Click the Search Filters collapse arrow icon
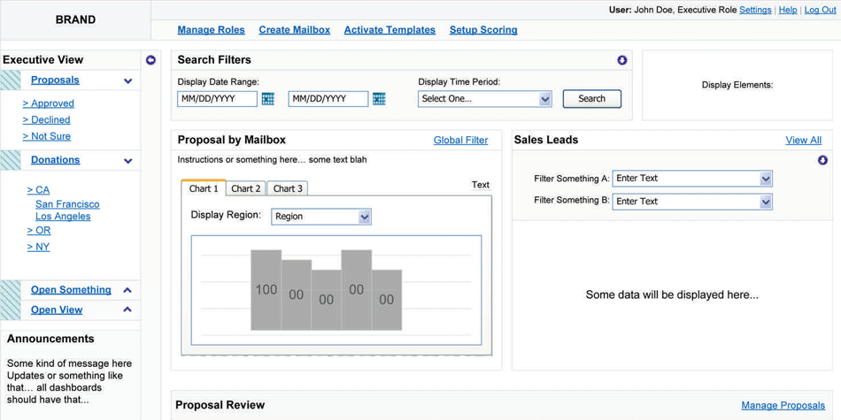This screenshot has height=420, width=841. pos(621,60)
